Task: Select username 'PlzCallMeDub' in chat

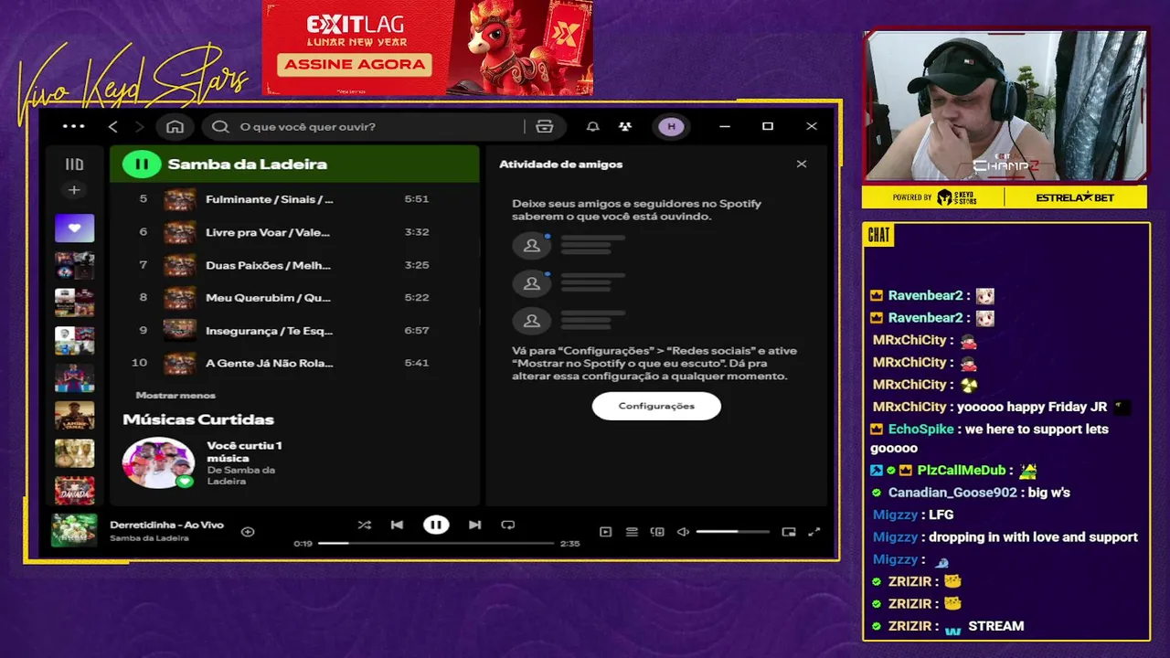Action: [x=962, y=470]
